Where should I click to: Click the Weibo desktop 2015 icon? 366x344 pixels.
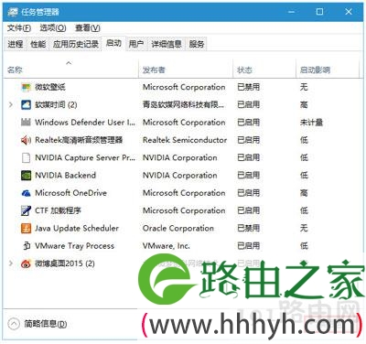tap(27, 263)
